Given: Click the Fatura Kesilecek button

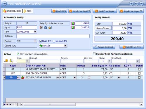Looking at the screenshot, I should [104, 47].
